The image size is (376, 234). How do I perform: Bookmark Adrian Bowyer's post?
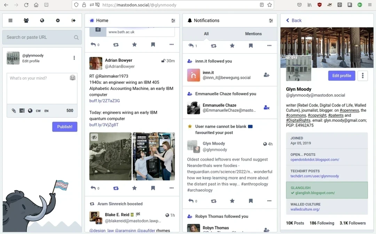(x=153, y=188)
